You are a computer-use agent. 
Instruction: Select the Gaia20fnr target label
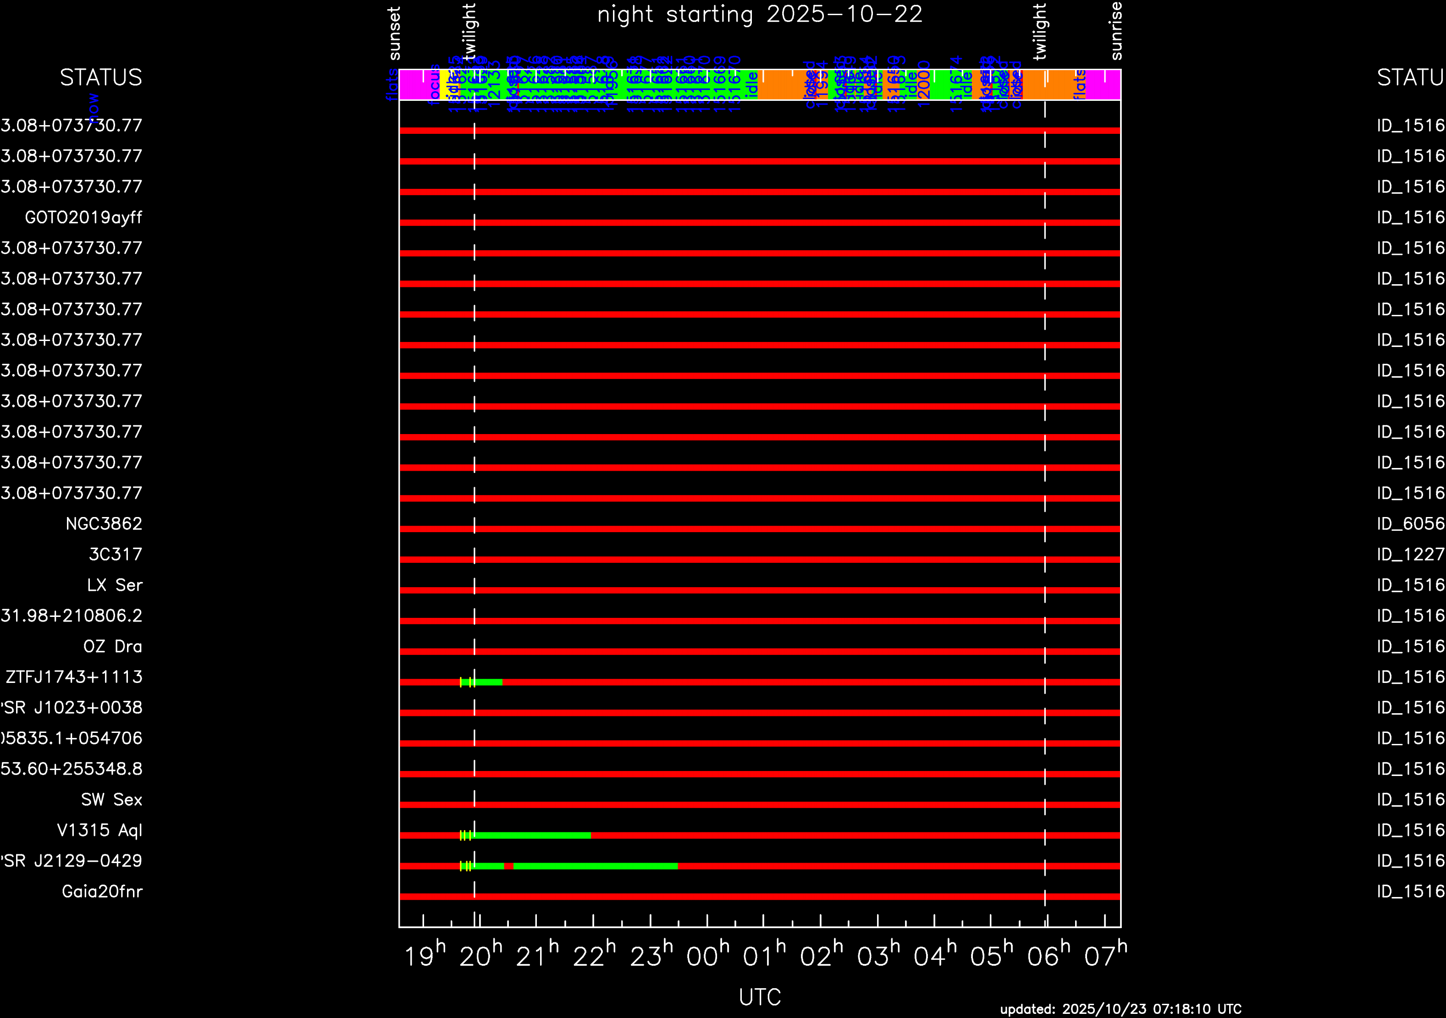[102, 891]
